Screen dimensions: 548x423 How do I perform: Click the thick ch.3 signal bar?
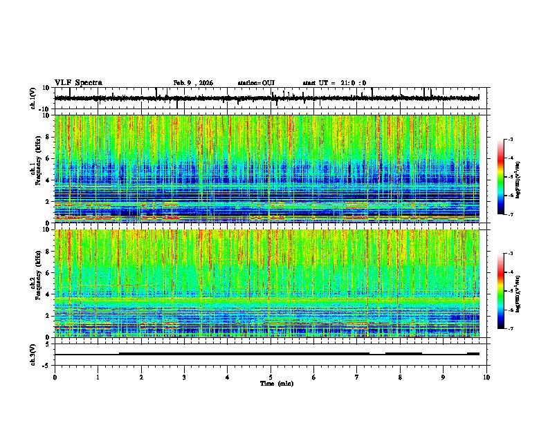click(x=244, y=354)
